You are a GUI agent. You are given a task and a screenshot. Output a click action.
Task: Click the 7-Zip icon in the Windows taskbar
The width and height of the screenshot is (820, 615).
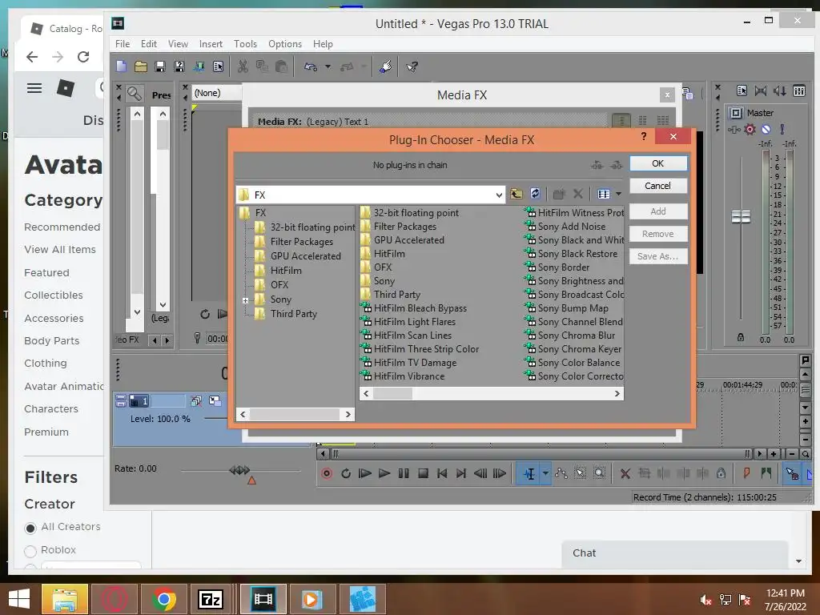[x=211, y=599]
